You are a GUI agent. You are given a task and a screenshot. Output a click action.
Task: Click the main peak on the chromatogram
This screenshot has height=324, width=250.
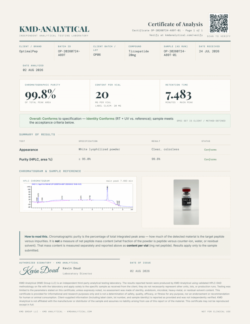(107, 193)
